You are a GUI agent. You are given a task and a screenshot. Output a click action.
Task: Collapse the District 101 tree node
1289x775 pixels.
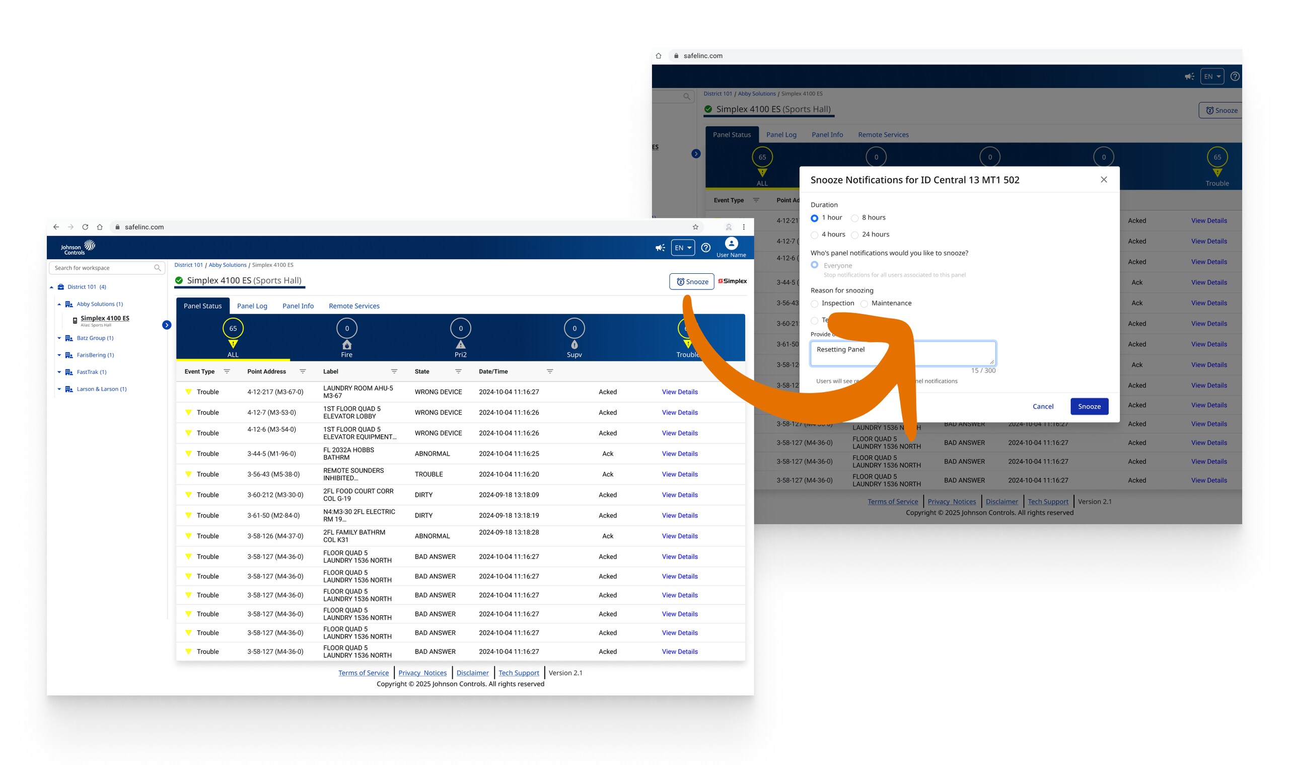tap(52, 287)
